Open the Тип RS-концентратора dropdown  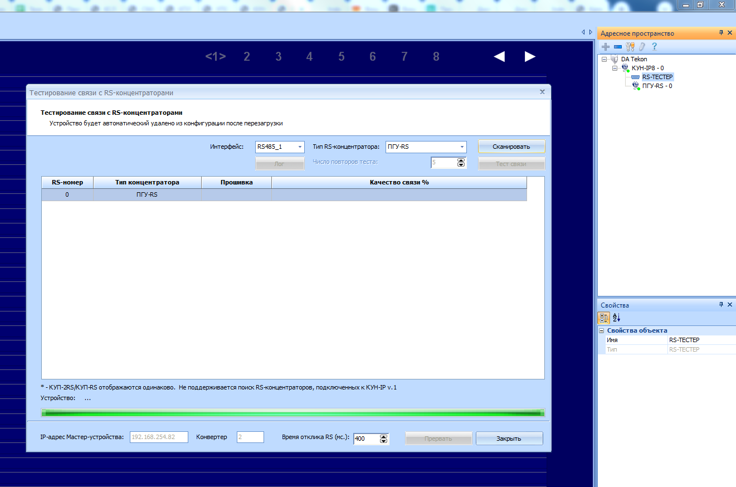(x=462, y=147)
